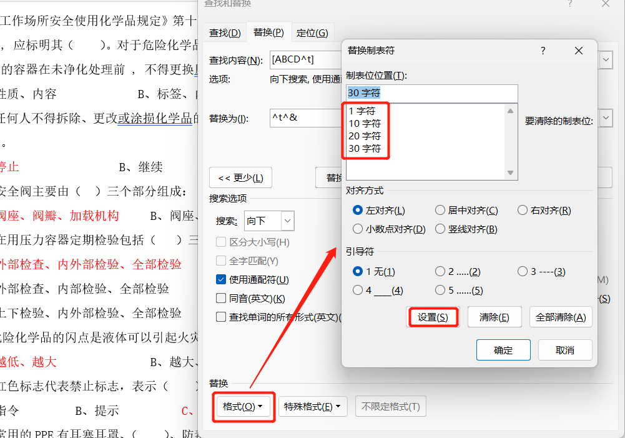Click red text 外部检查、内外部检验、全部检验 in document

coord(91,264)
